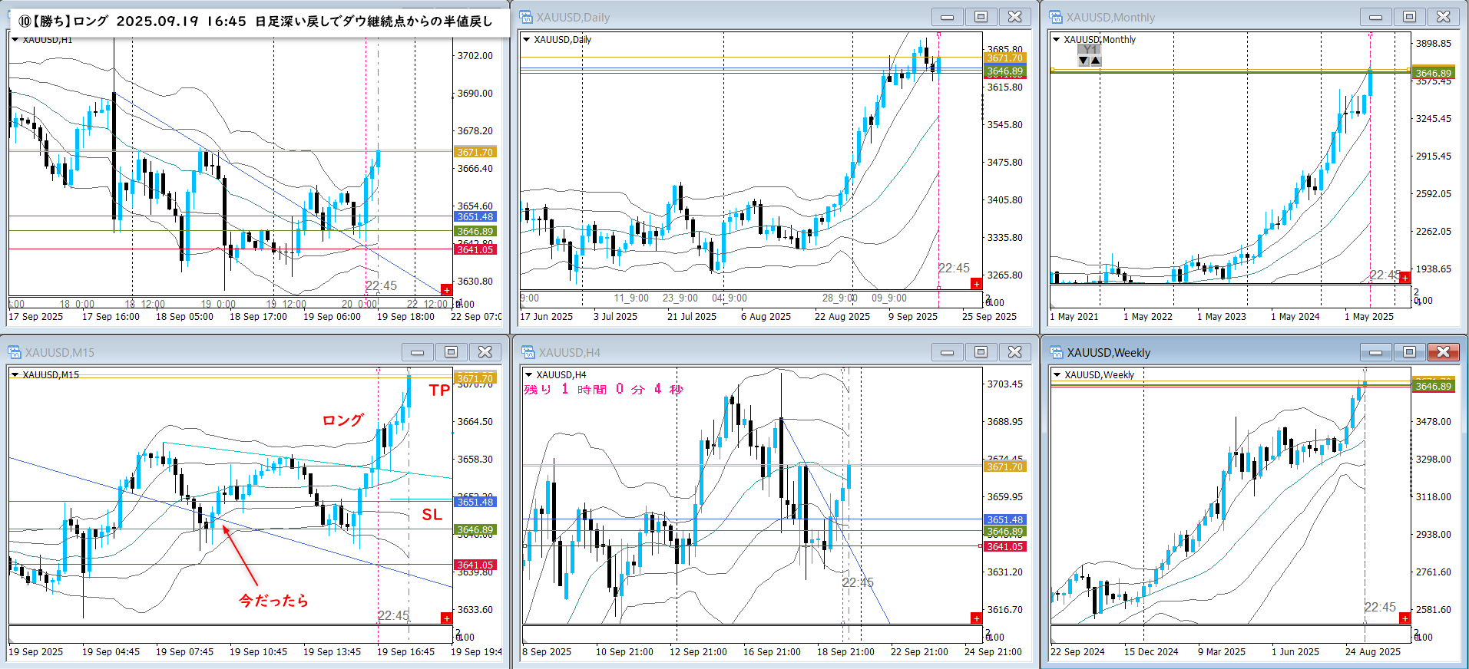The height and width of the screenshot is (669, 1469).
Task: Open the dropdown triangle next to XAUUSD,Daily
Action: tap(527, 40)
